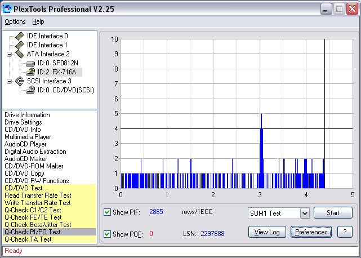Click the optical drive icon for PX-716A
The image size is (361, 258).
click(x=30, y=72)
